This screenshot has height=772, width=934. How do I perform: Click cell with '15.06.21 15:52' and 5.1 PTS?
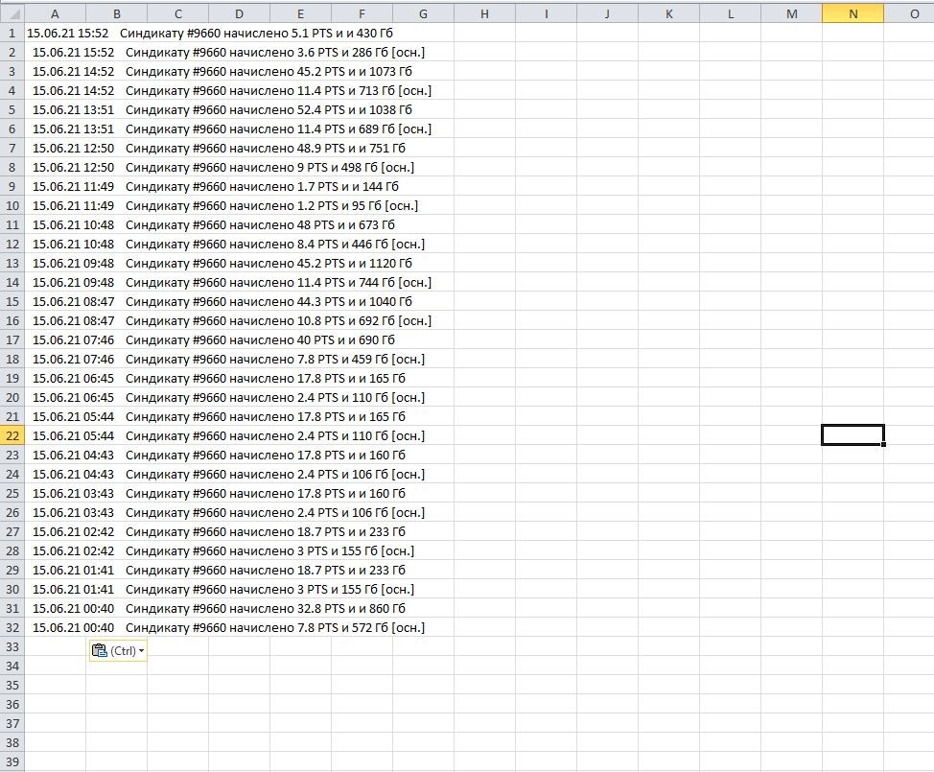pos(210,34)
